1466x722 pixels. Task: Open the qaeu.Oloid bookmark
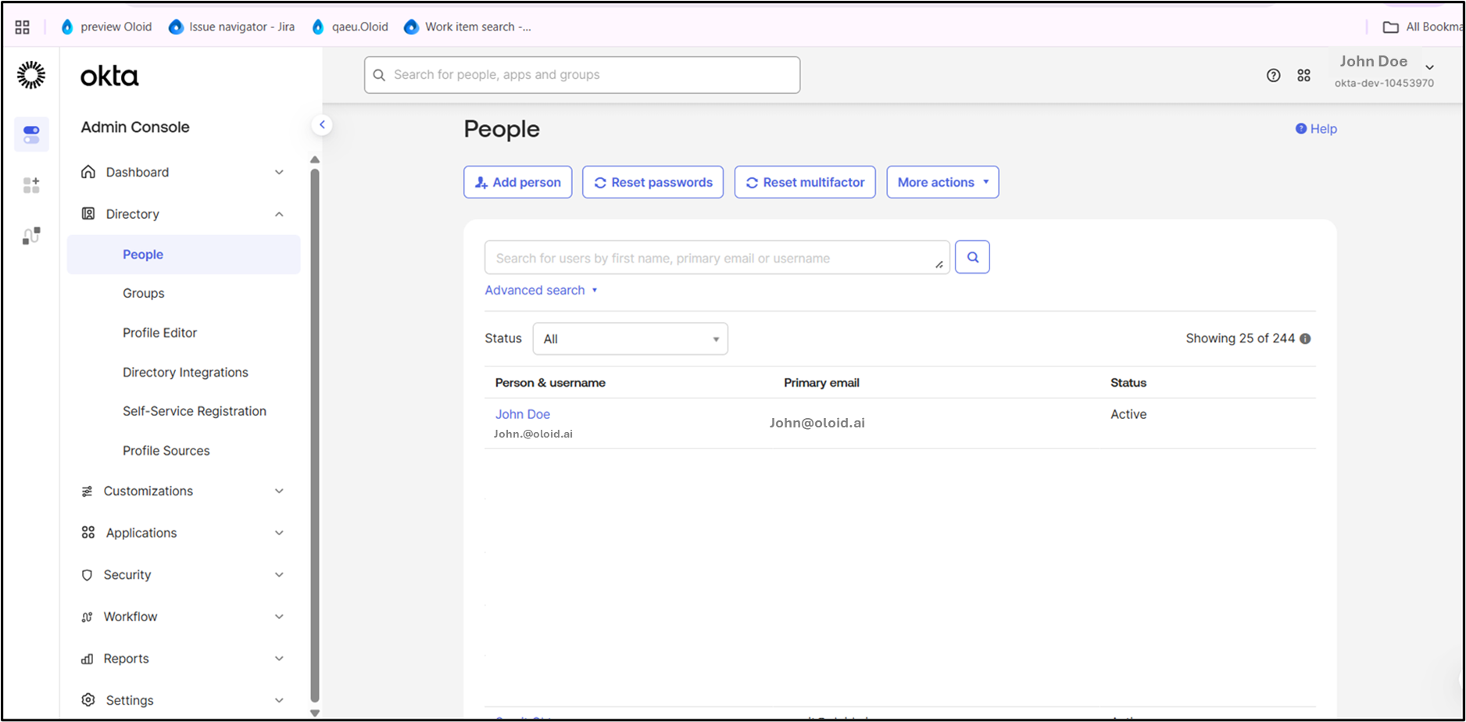[350, 27]
